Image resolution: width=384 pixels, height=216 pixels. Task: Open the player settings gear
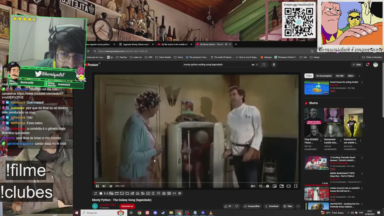click(x=268, y=186)
